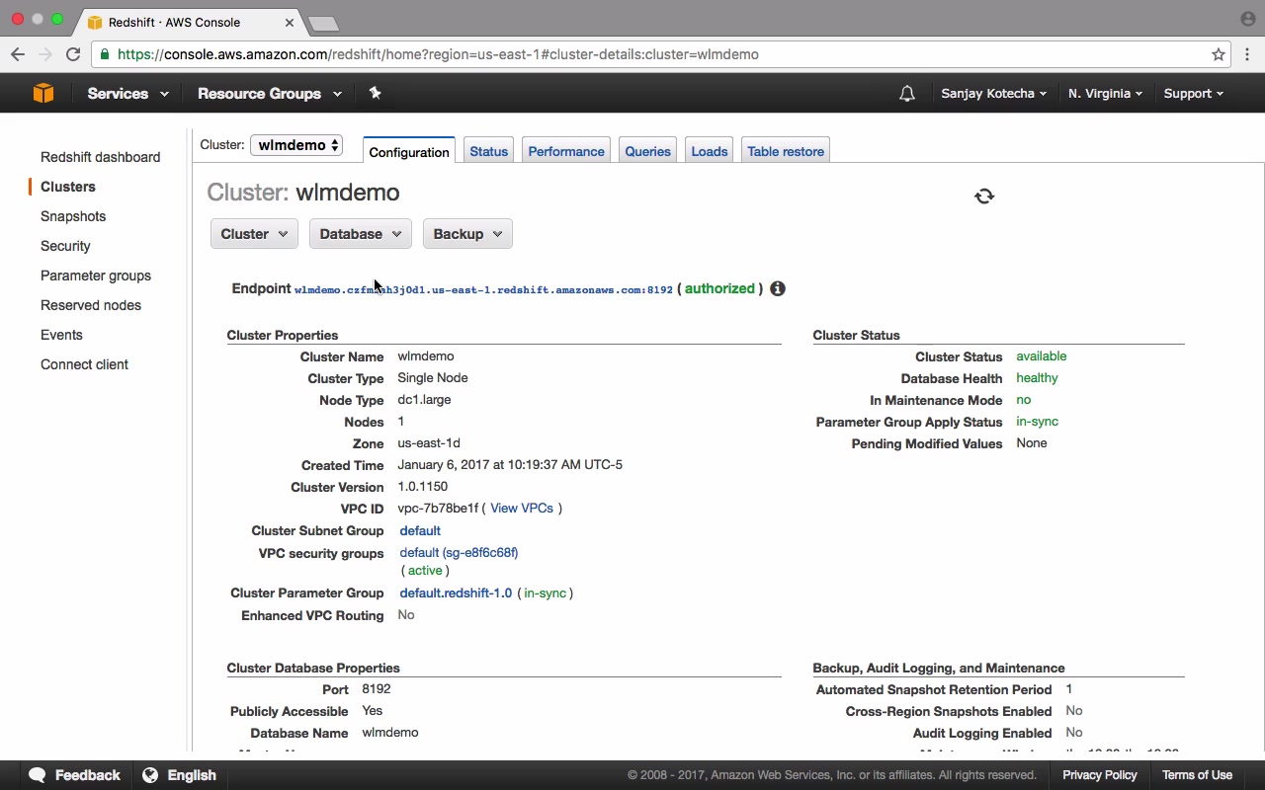Reload the page in the browser
Screen dimensions: 1265x790
[73, 54]
